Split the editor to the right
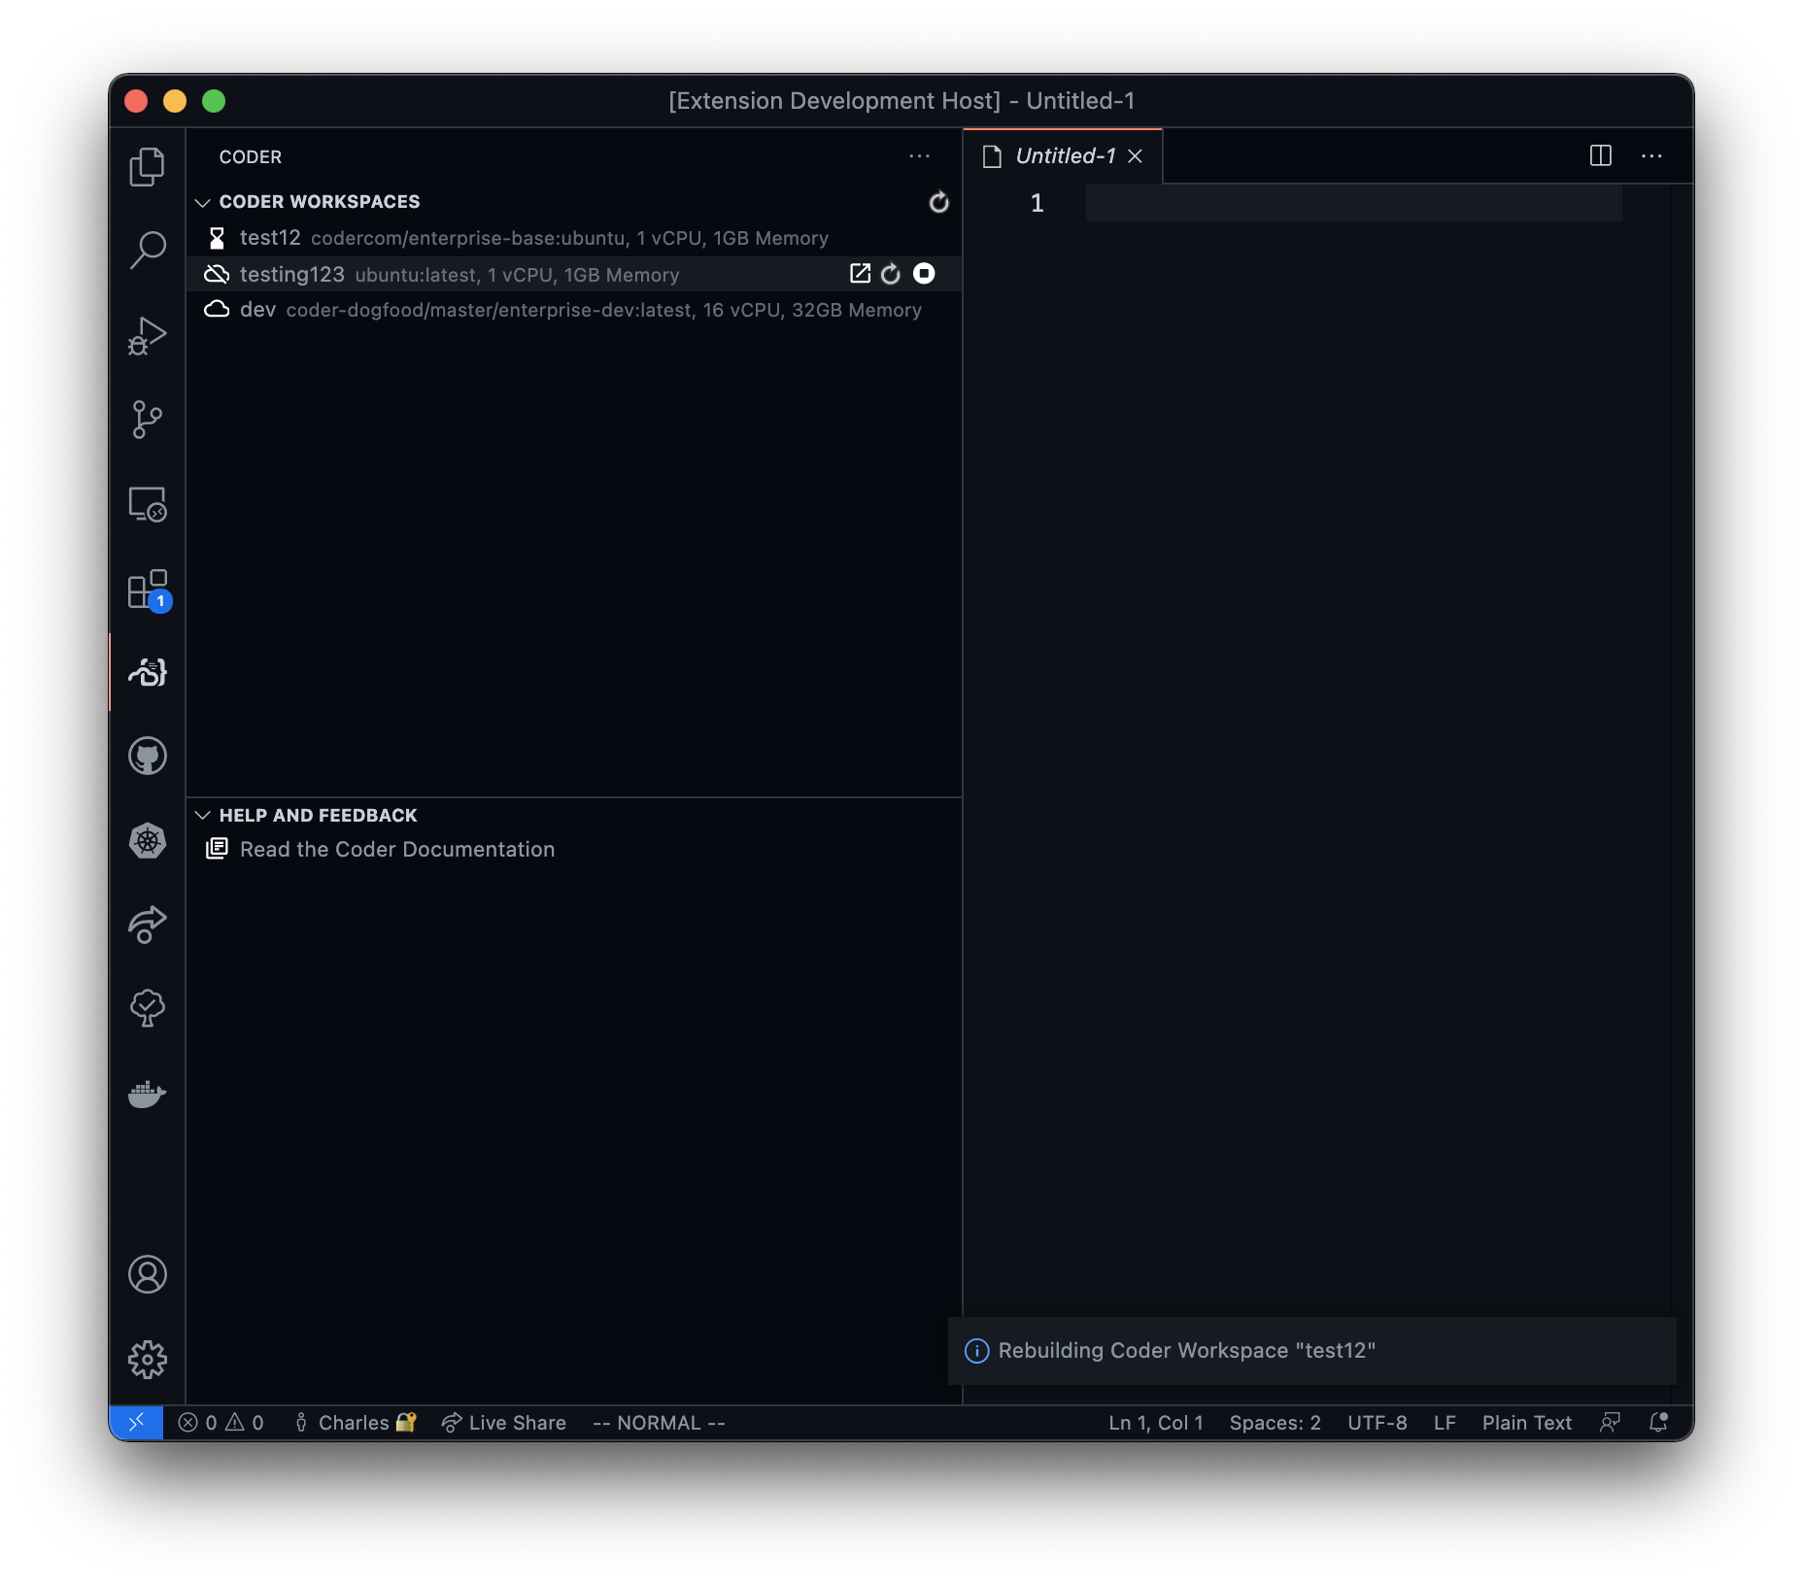This screenshot has height=1585, width=1803. pyautogui.click(x=1600, y=155)
